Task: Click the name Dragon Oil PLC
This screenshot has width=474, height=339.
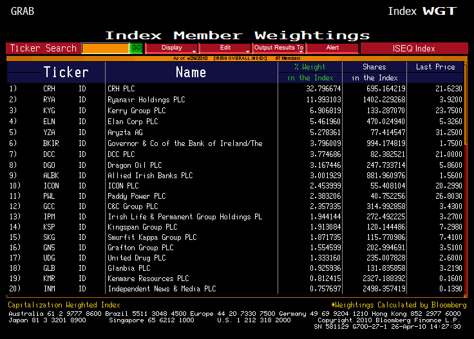Action: click(135, 165)
